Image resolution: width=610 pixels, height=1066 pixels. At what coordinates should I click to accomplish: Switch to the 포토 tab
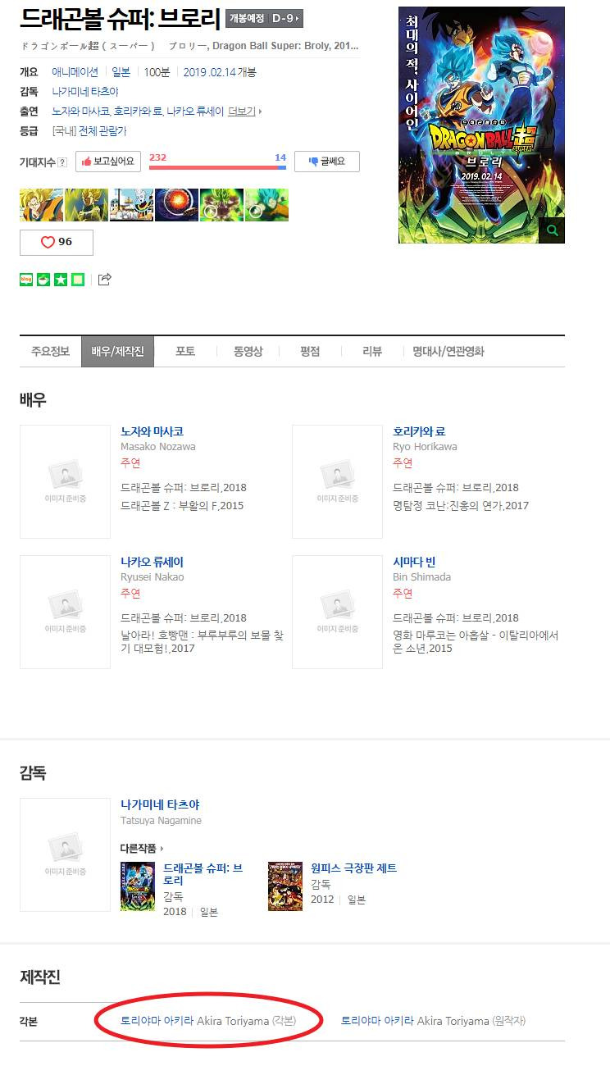[185, 351]
